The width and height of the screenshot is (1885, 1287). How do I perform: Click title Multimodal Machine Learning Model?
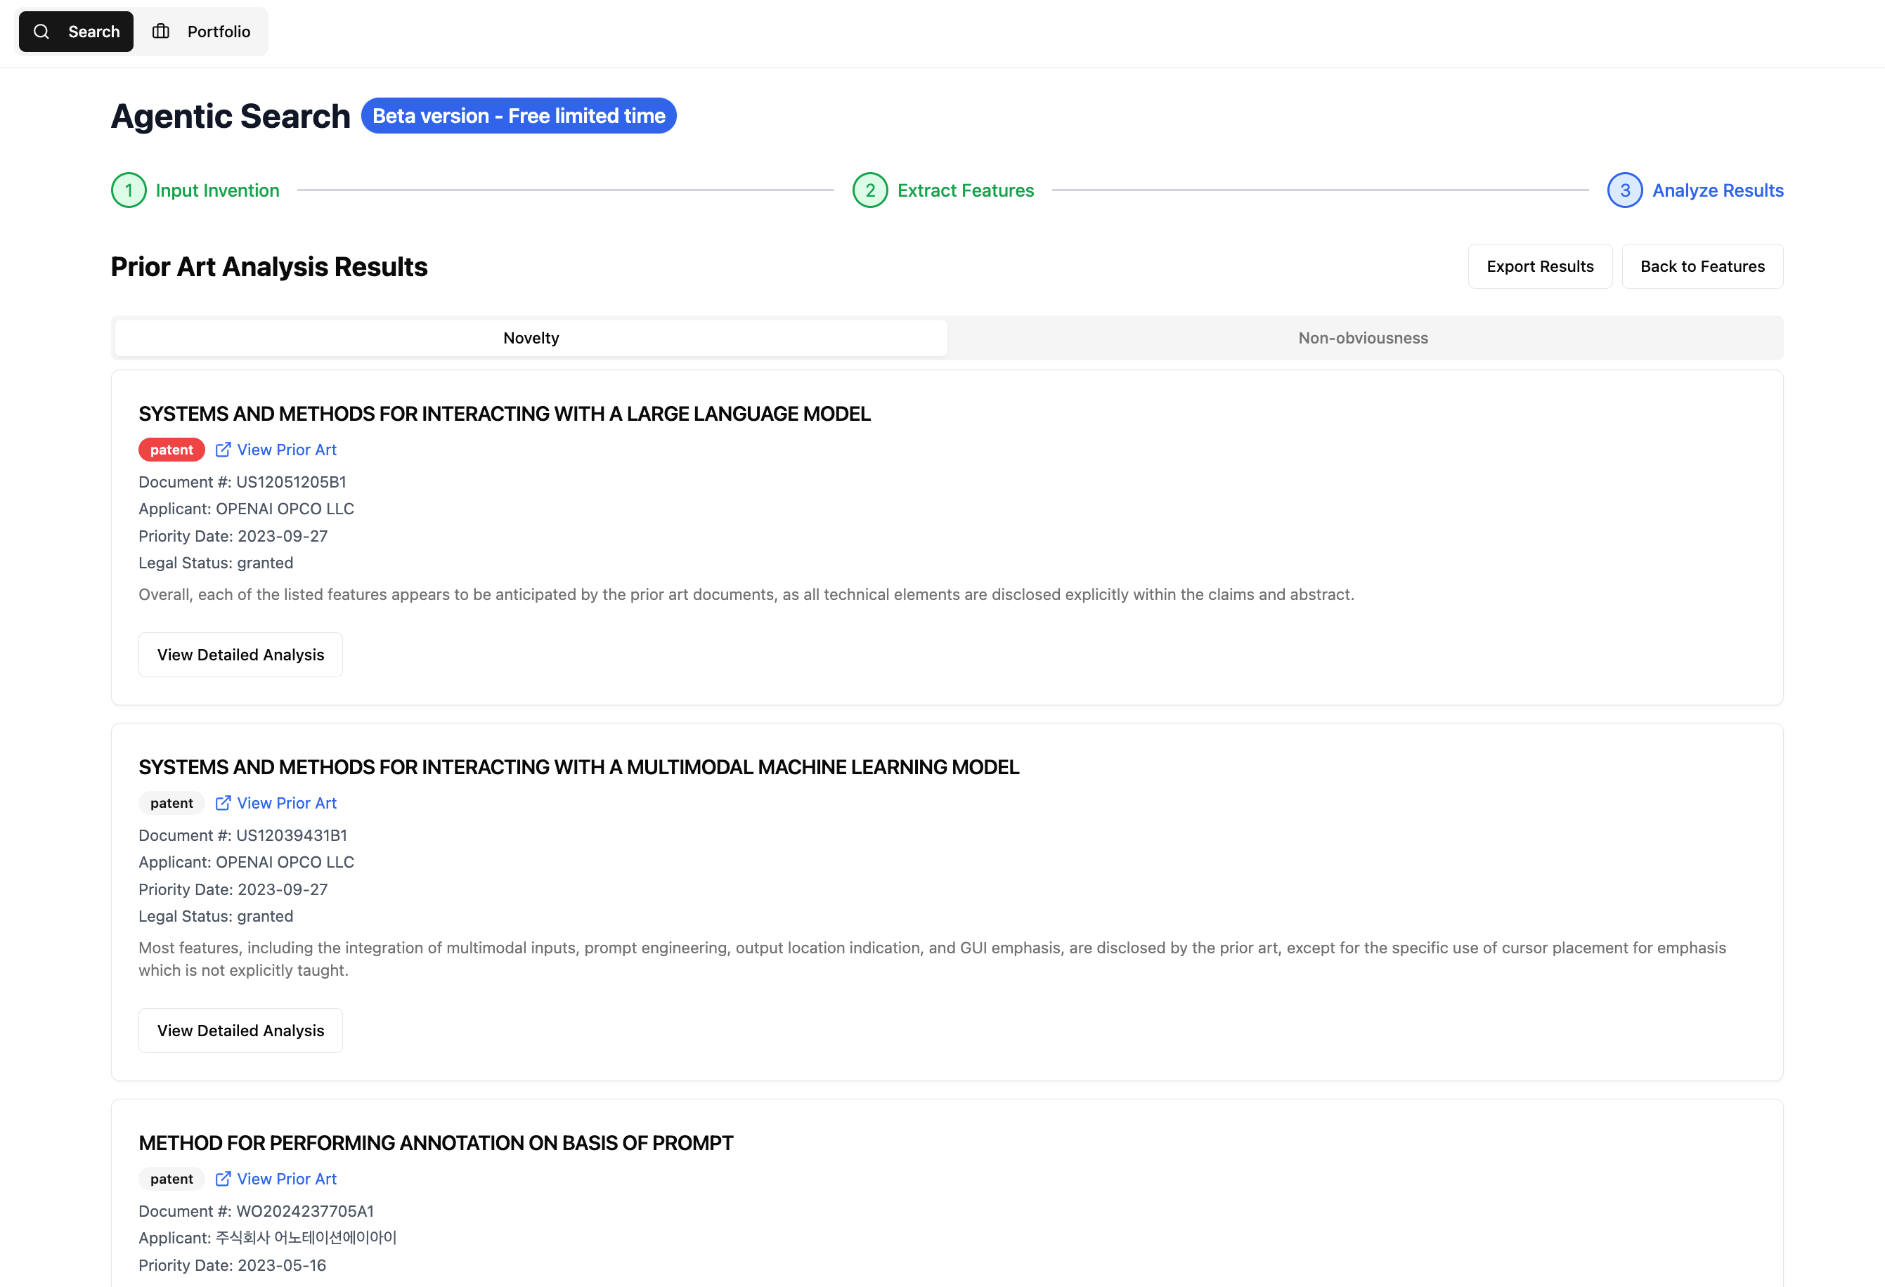tap(578, 767)
